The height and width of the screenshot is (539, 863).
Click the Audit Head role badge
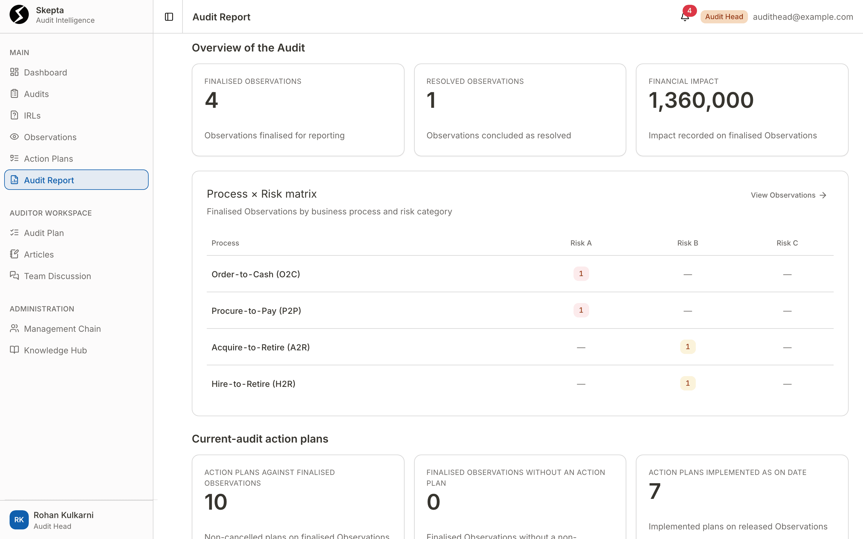(724, 17)
